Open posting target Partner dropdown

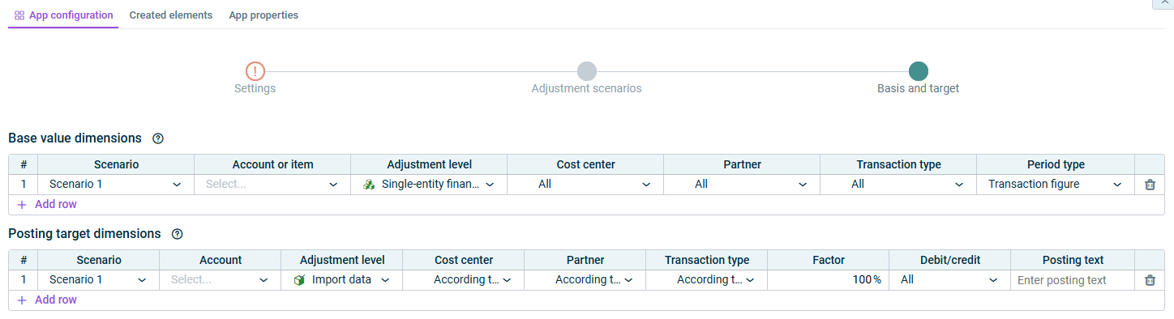(x=585, y=280)
